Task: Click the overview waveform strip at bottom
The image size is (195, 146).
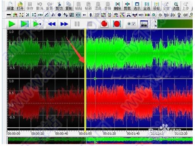Action: pyautogui.click(x=100, y=140)
